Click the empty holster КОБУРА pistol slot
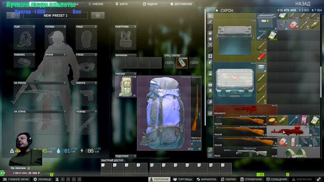This screenshot has width=324, height=182. coord(86,96)
